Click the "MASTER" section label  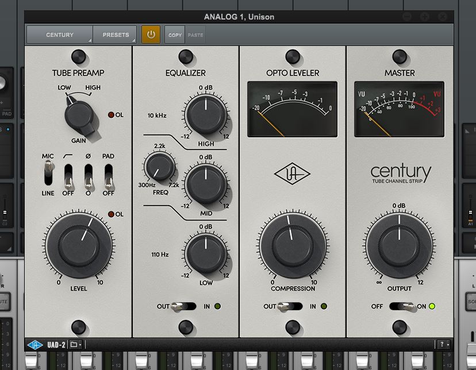(x=400, y=73)
